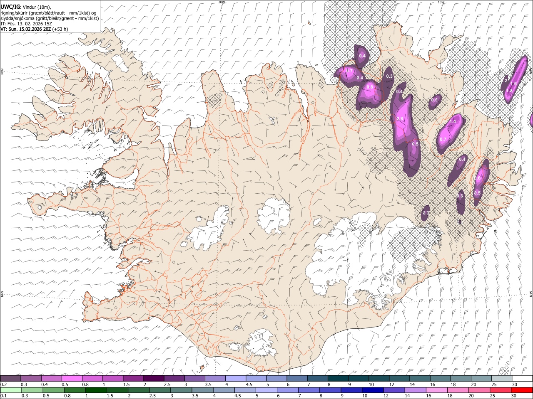This screenshot has width=533, height=399.
Task: Click the 30 label on the bottom scale
Action: (x=514, y=396)
